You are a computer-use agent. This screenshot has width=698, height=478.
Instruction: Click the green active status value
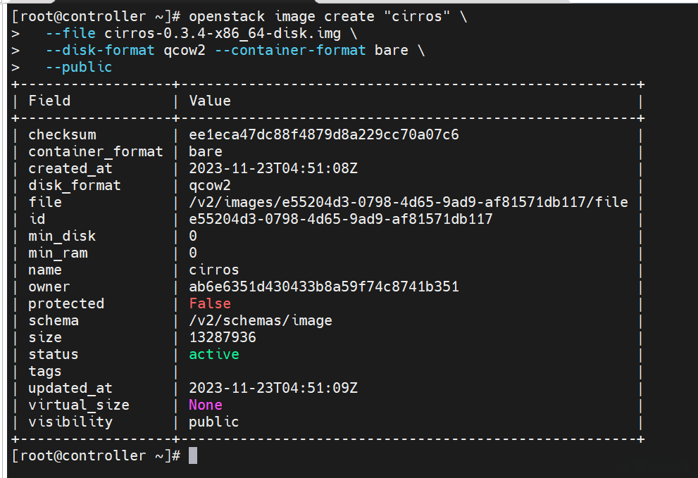pyautogui.click(x=214, y=354)
